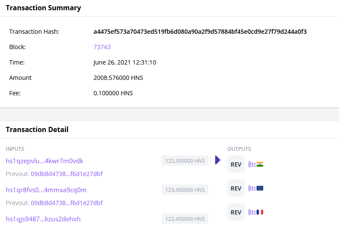Screen dimensions: 339x226
Task: Follow the prevout link under hs1qzepvlu address
Action: [x=67, y=174]
